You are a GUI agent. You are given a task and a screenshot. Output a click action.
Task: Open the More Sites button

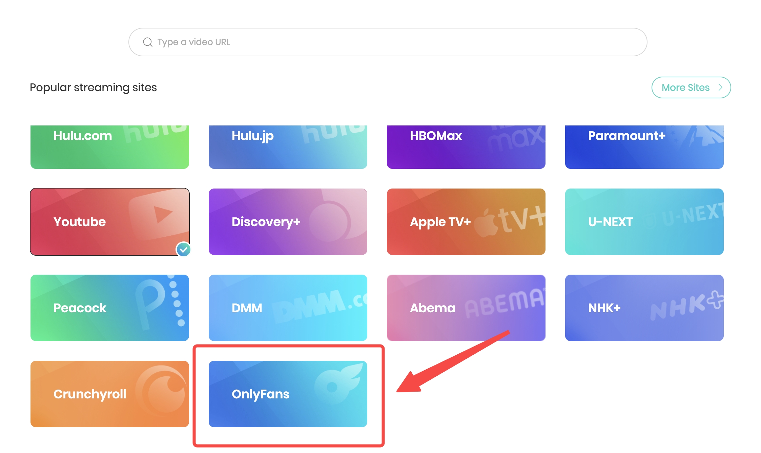click(691, 87)
